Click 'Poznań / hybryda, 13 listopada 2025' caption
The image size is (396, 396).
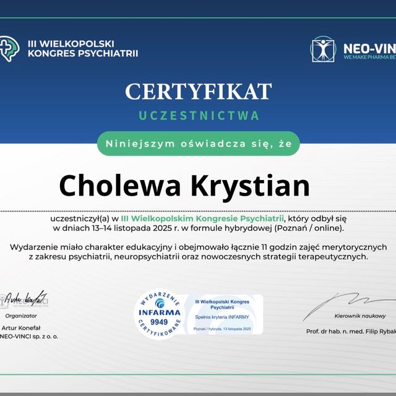222,329
